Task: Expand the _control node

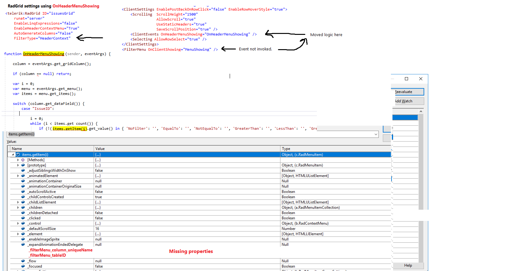Action: 18,223
